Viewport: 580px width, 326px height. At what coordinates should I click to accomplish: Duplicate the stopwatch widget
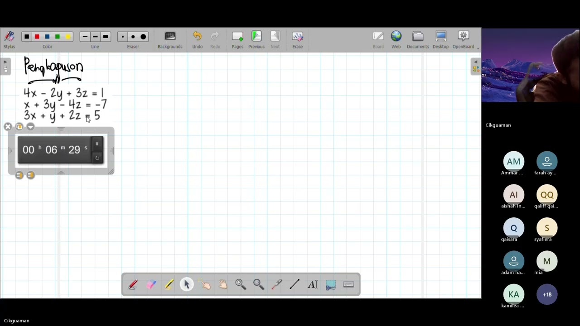(x=19, y=127)
